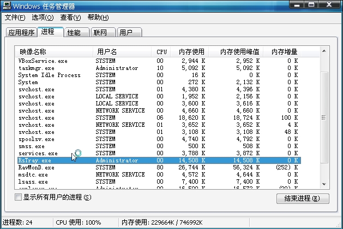Click the process list scrollbar thumb
This screenshot has width=343, height=229.
(324, 118)
